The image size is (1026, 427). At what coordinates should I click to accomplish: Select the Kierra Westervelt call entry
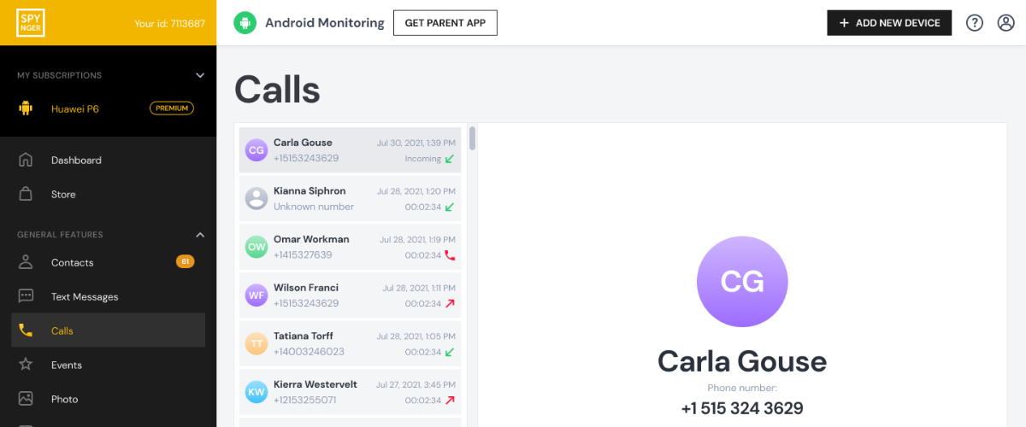pyautogui.click(x=350, y=392)
